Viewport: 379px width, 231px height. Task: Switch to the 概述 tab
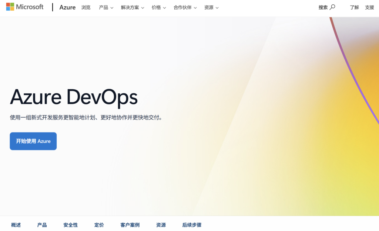coord(16,225)
